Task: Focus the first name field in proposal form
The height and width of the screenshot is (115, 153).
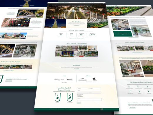Action: (x=83, y=88)
